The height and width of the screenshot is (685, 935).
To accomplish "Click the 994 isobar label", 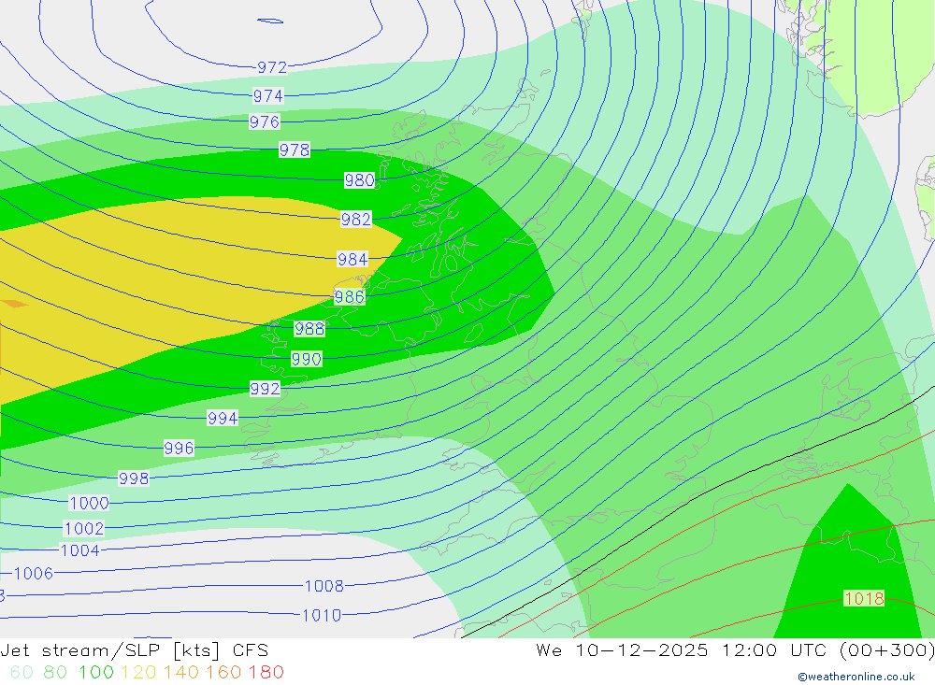I will tap(223, 419).
